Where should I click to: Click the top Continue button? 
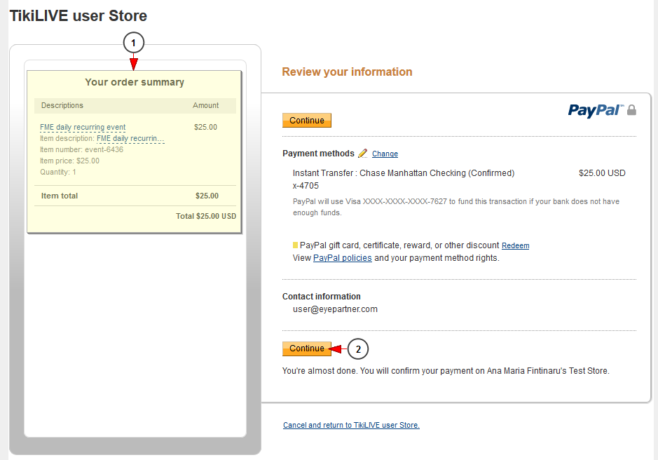click(x=307, y=120)
